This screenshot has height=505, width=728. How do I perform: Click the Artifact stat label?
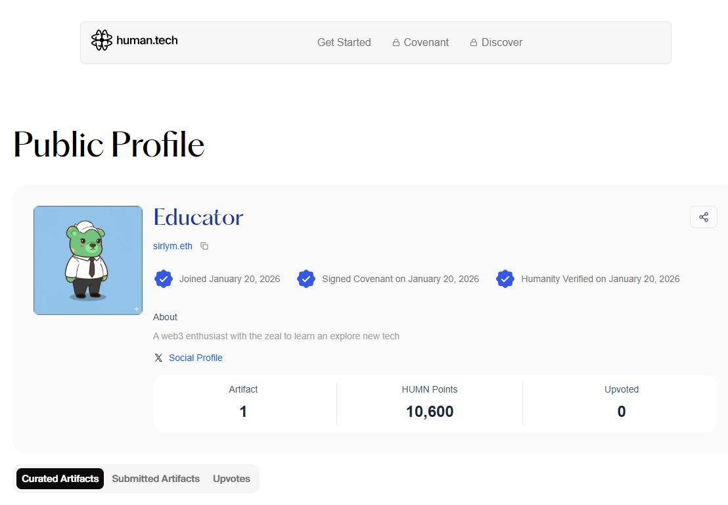pos(243,389)
